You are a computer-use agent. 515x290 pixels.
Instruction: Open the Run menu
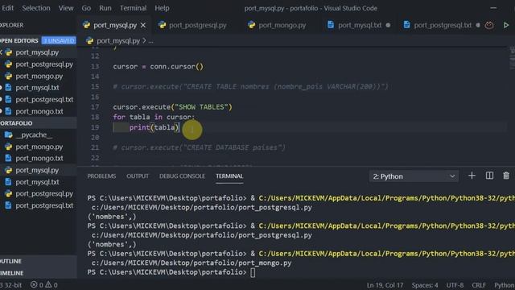(105, 8)
